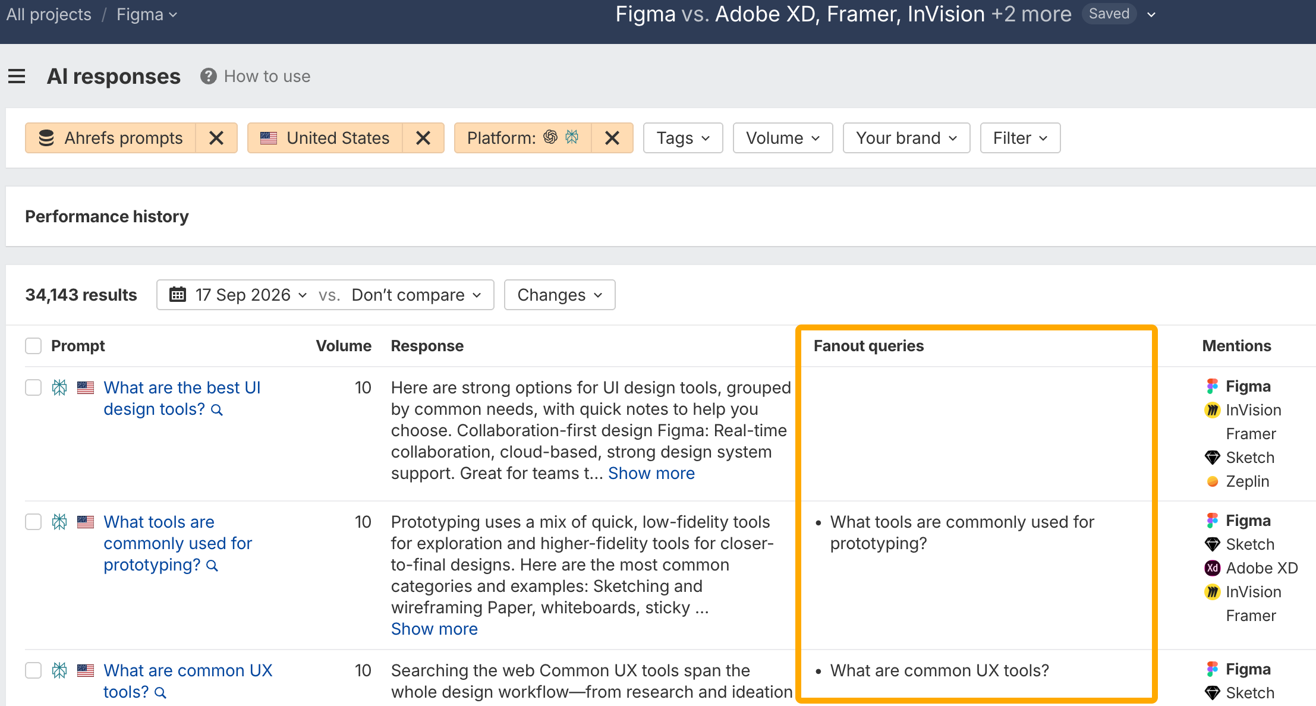The height and width of the screenshot is (706, 1316).
Task: Click the Prompt column header
Action: click(x=78, y=346)
